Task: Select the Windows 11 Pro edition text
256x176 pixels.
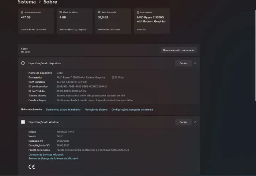Action: coord(65,132)
